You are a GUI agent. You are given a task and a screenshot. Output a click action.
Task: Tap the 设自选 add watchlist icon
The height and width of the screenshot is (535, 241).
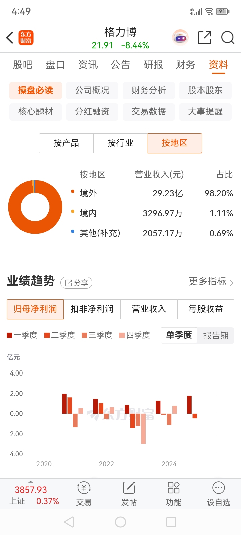[x=219, y=488]
